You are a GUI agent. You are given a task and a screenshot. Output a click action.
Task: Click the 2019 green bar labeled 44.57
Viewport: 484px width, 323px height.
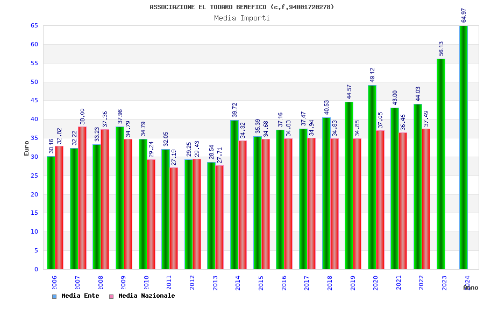349,185
